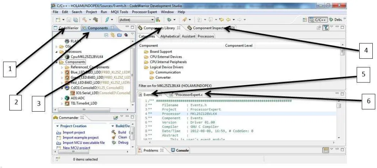The width and height of the screenshot is (377, 168).
Task: Click the Clean link in Commander
Action: tap(122, 137)
